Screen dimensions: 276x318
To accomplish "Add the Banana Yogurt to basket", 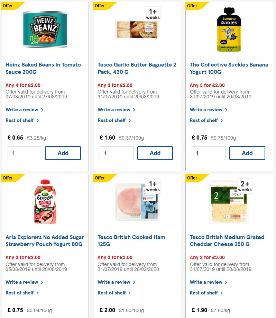I will pos(247,153).
